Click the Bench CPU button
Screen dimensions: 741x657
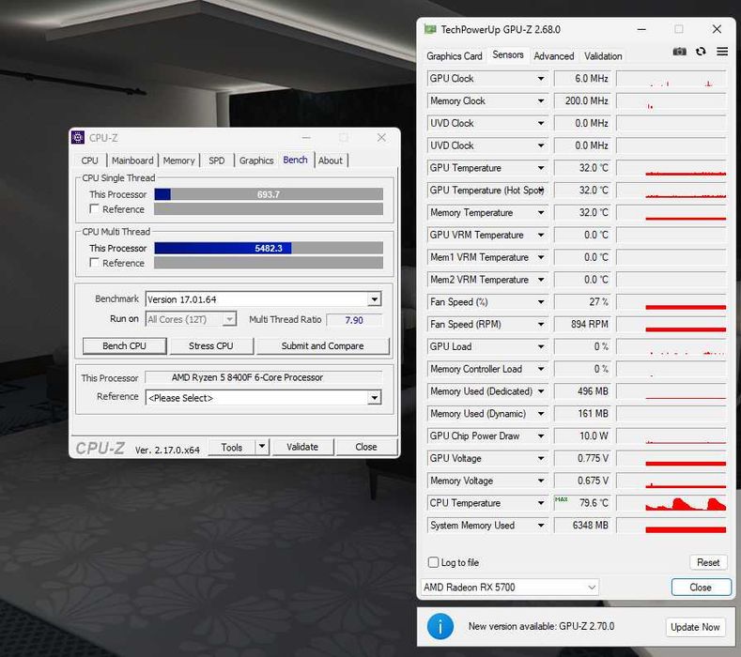pyautogui.click(x=124, y=345)
